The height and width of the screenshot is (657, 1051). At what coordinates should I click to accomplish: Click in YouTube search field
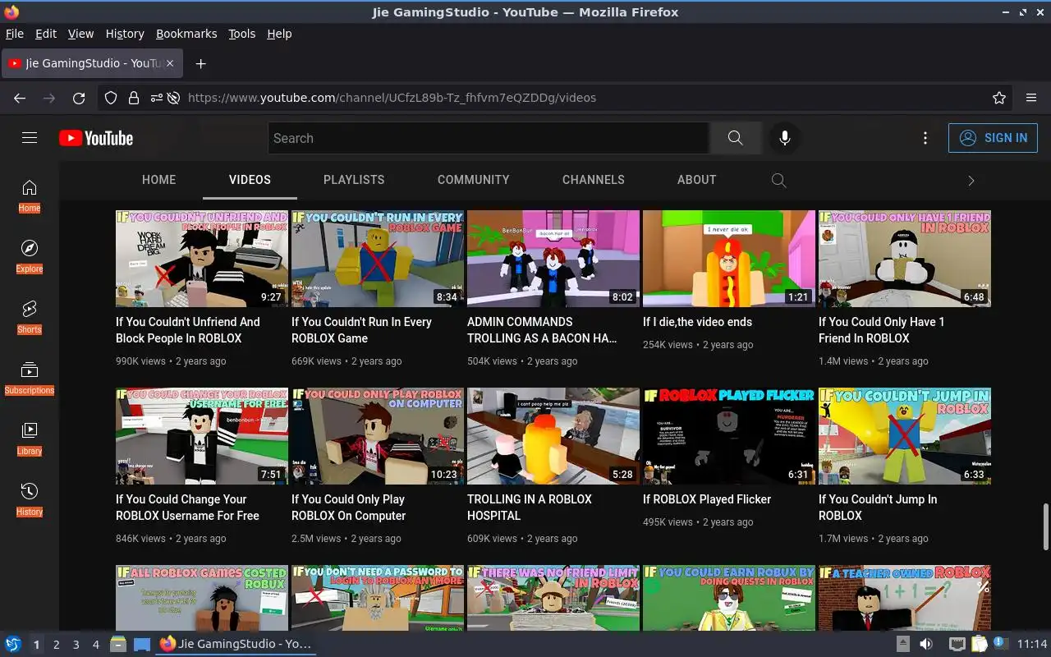tap(489, 138)
